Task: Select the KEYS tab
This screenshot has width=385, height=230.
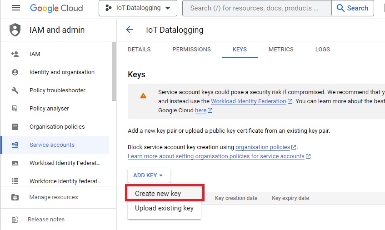Action: point(240,50)
